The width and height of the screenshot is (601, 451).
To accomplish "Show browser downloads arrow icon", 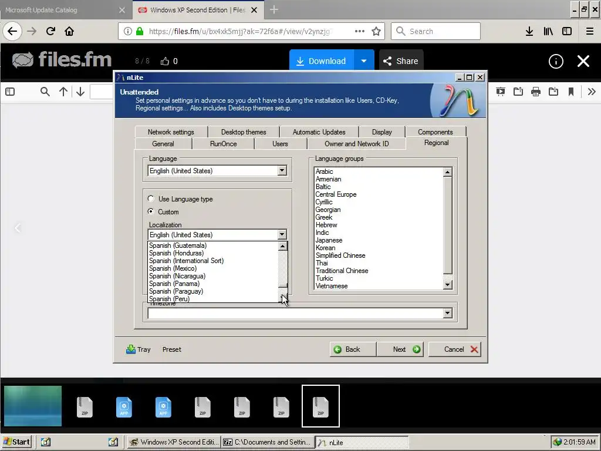I will pos(529,31).
